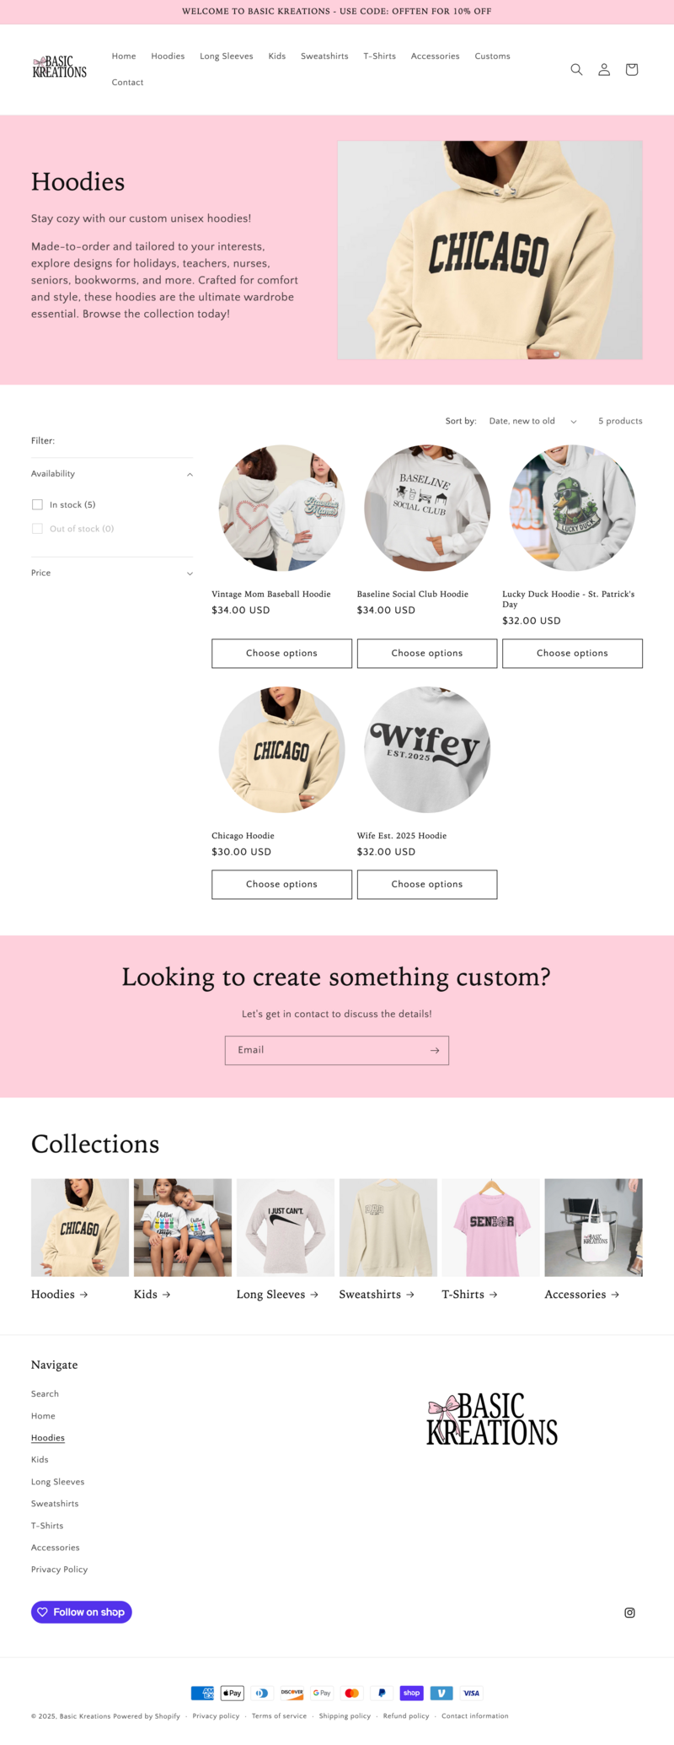Check the Out of stock filter checkbox
Image resolution: width=674 pixels, height=1745 pixels.
37,529
